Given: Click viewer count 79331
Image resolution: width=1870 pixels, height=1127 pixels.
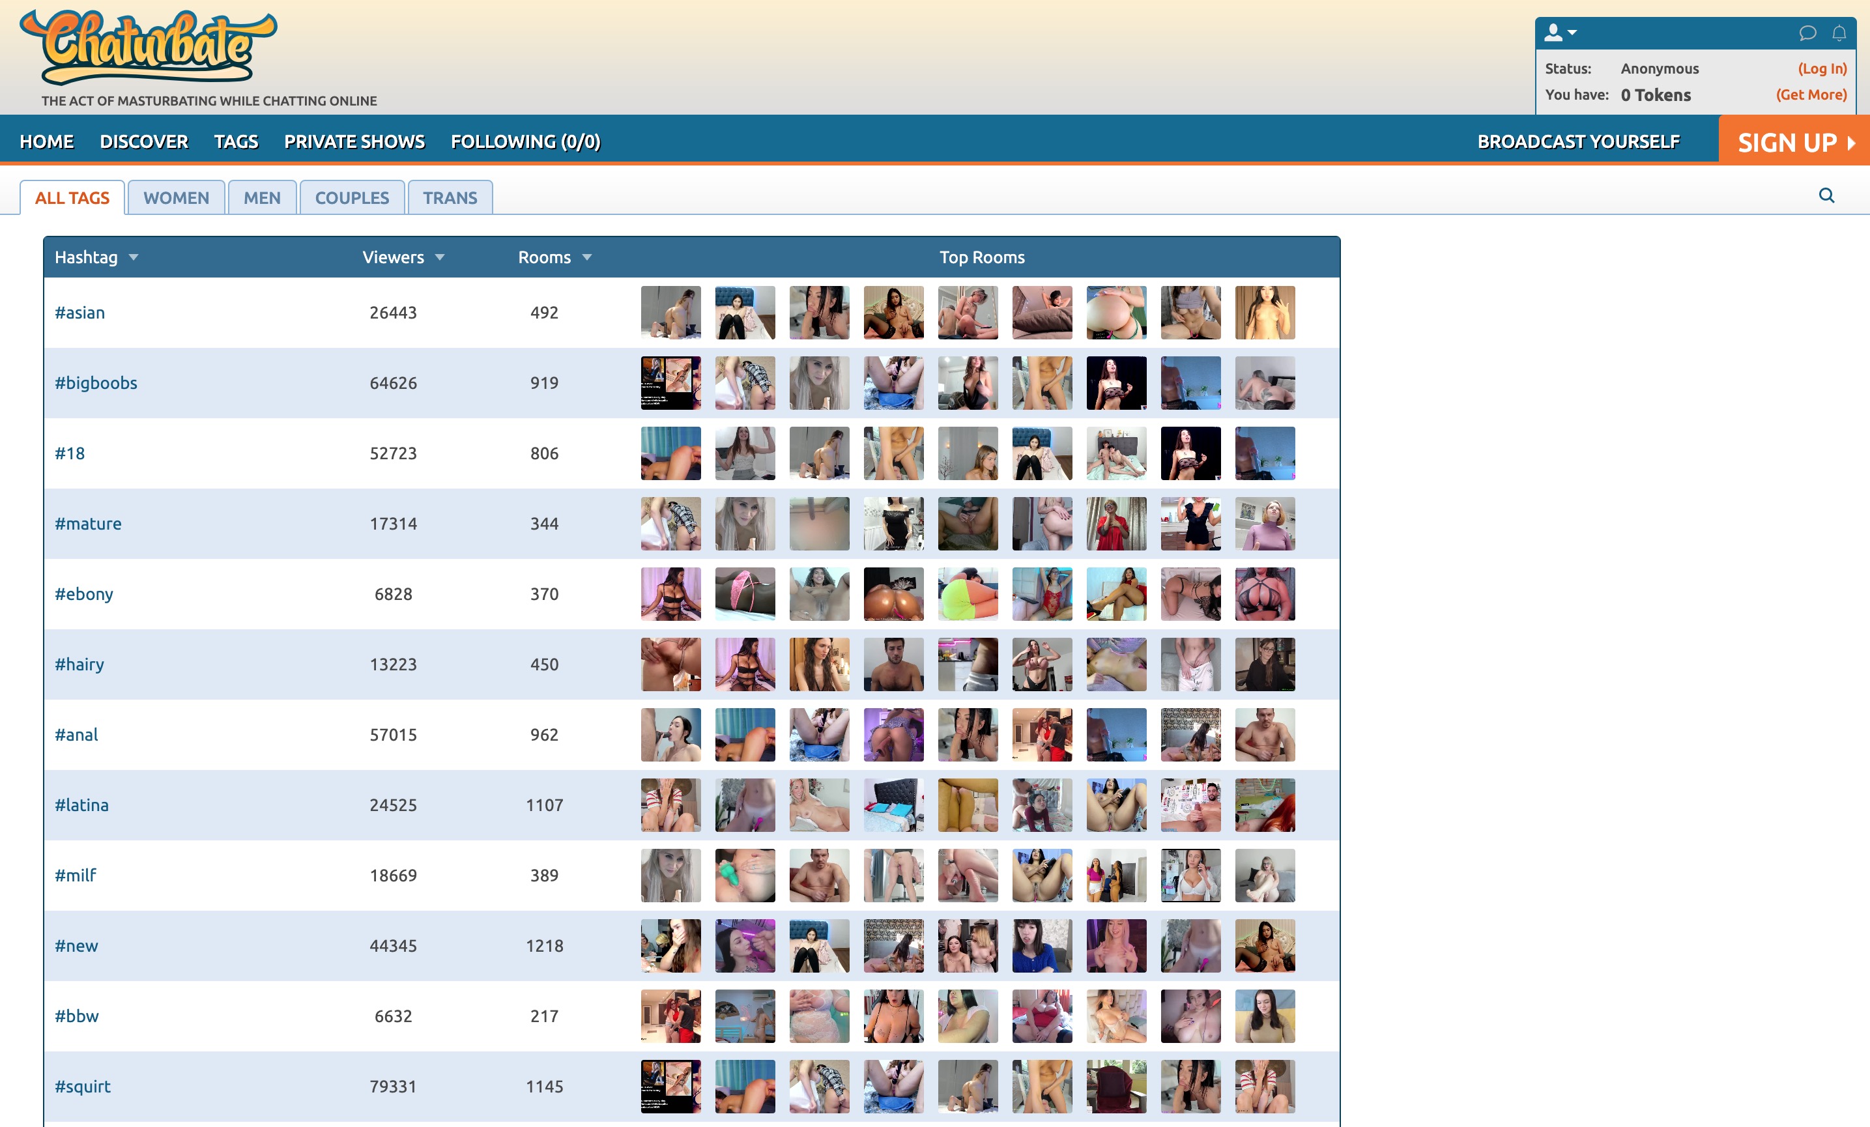Looking at the screenshot, I should (x=393, y=1087).
